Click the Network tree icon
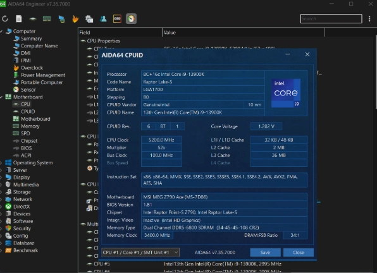 click(x=8, y=199)
